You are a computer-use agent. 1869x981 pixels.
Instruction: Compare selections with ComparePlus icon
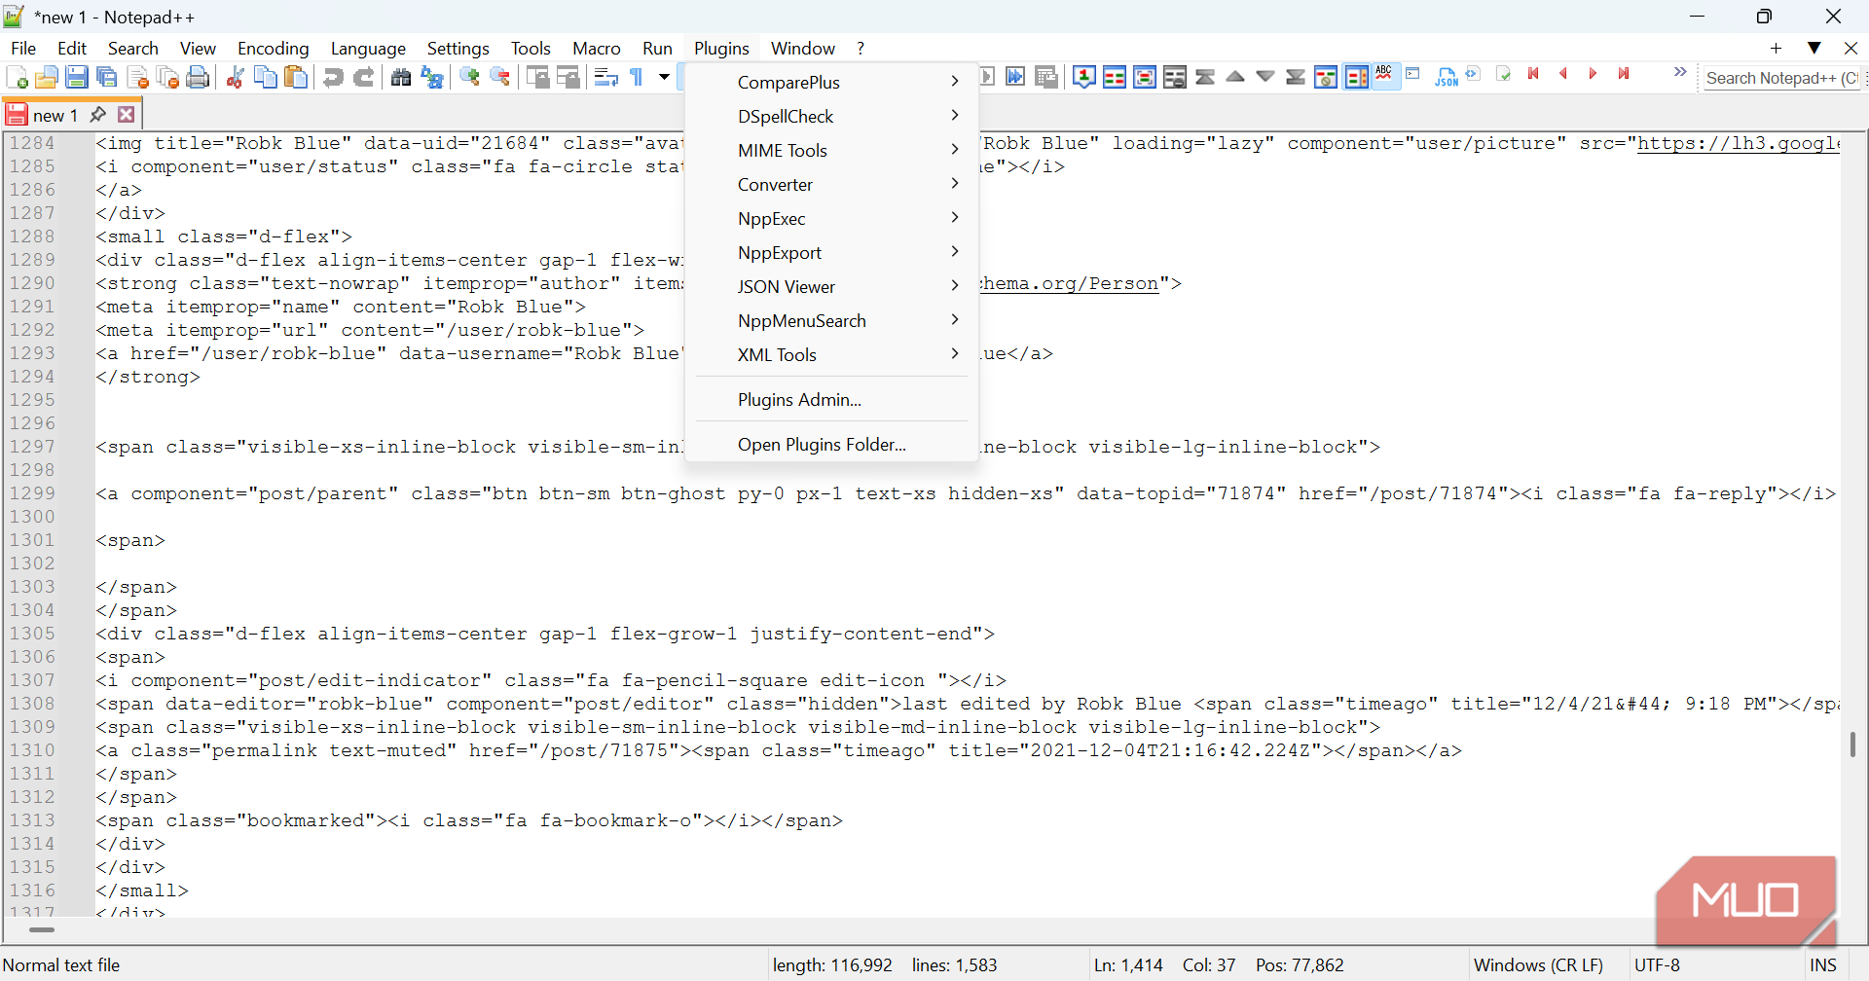1145,77
